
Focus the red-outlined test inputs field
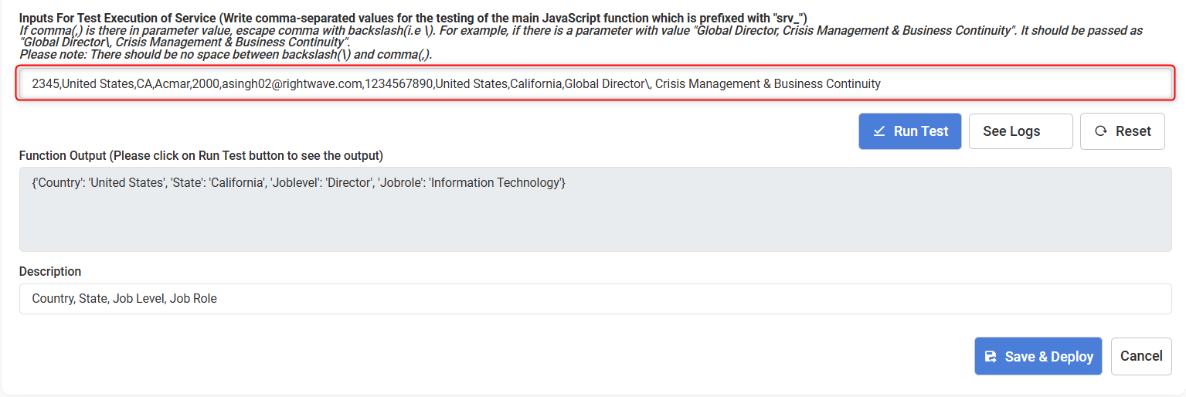595,83
